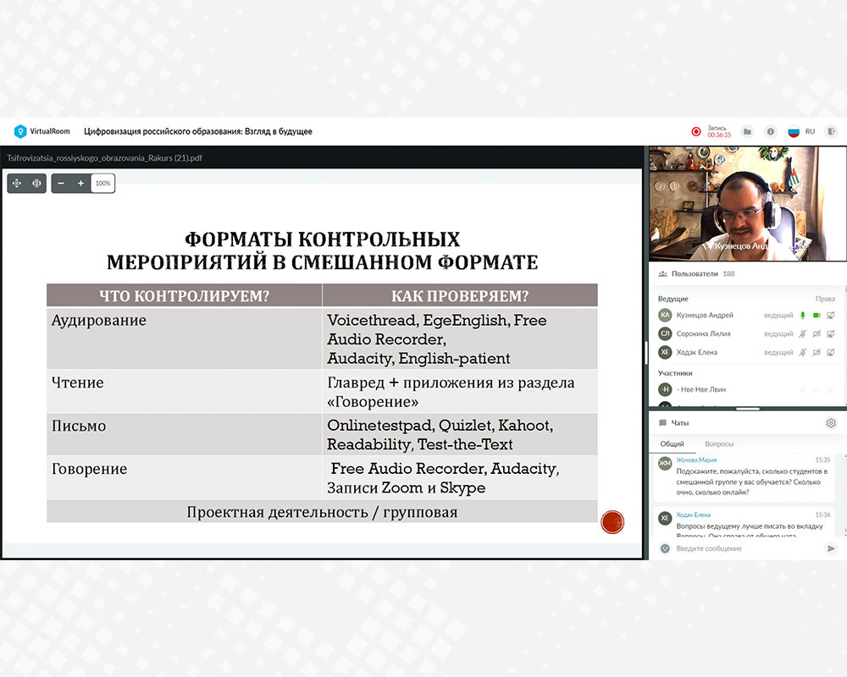847x677 pixels.
Task: Toggle microphone for Кузнецов Андрей
Action: coord(803,316)
